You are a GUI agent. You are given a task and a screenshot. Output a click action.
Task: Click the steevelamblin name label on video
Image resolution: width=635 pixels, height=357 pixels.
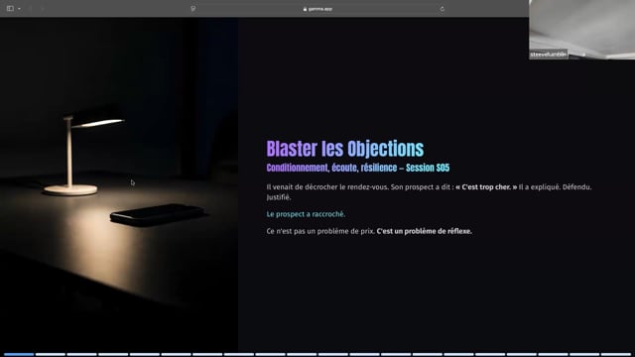(549, 55)
